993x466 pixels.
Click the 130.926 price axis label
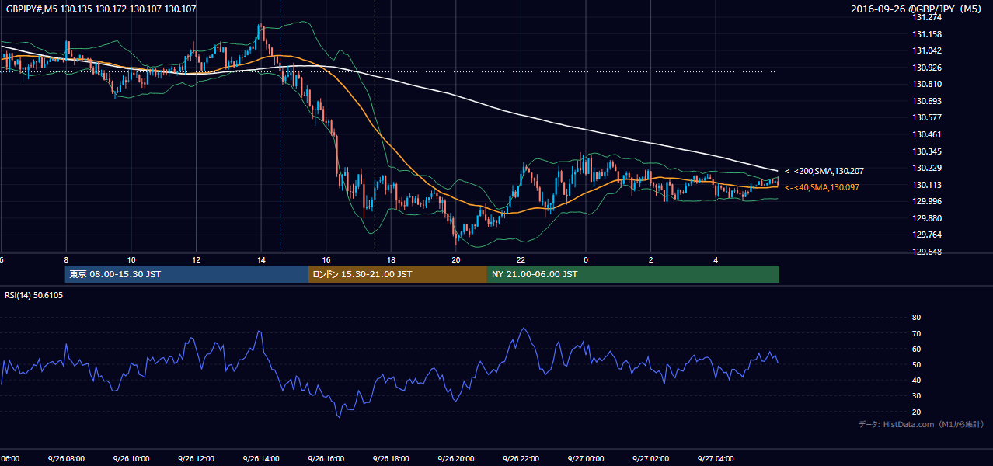point(927,68)
